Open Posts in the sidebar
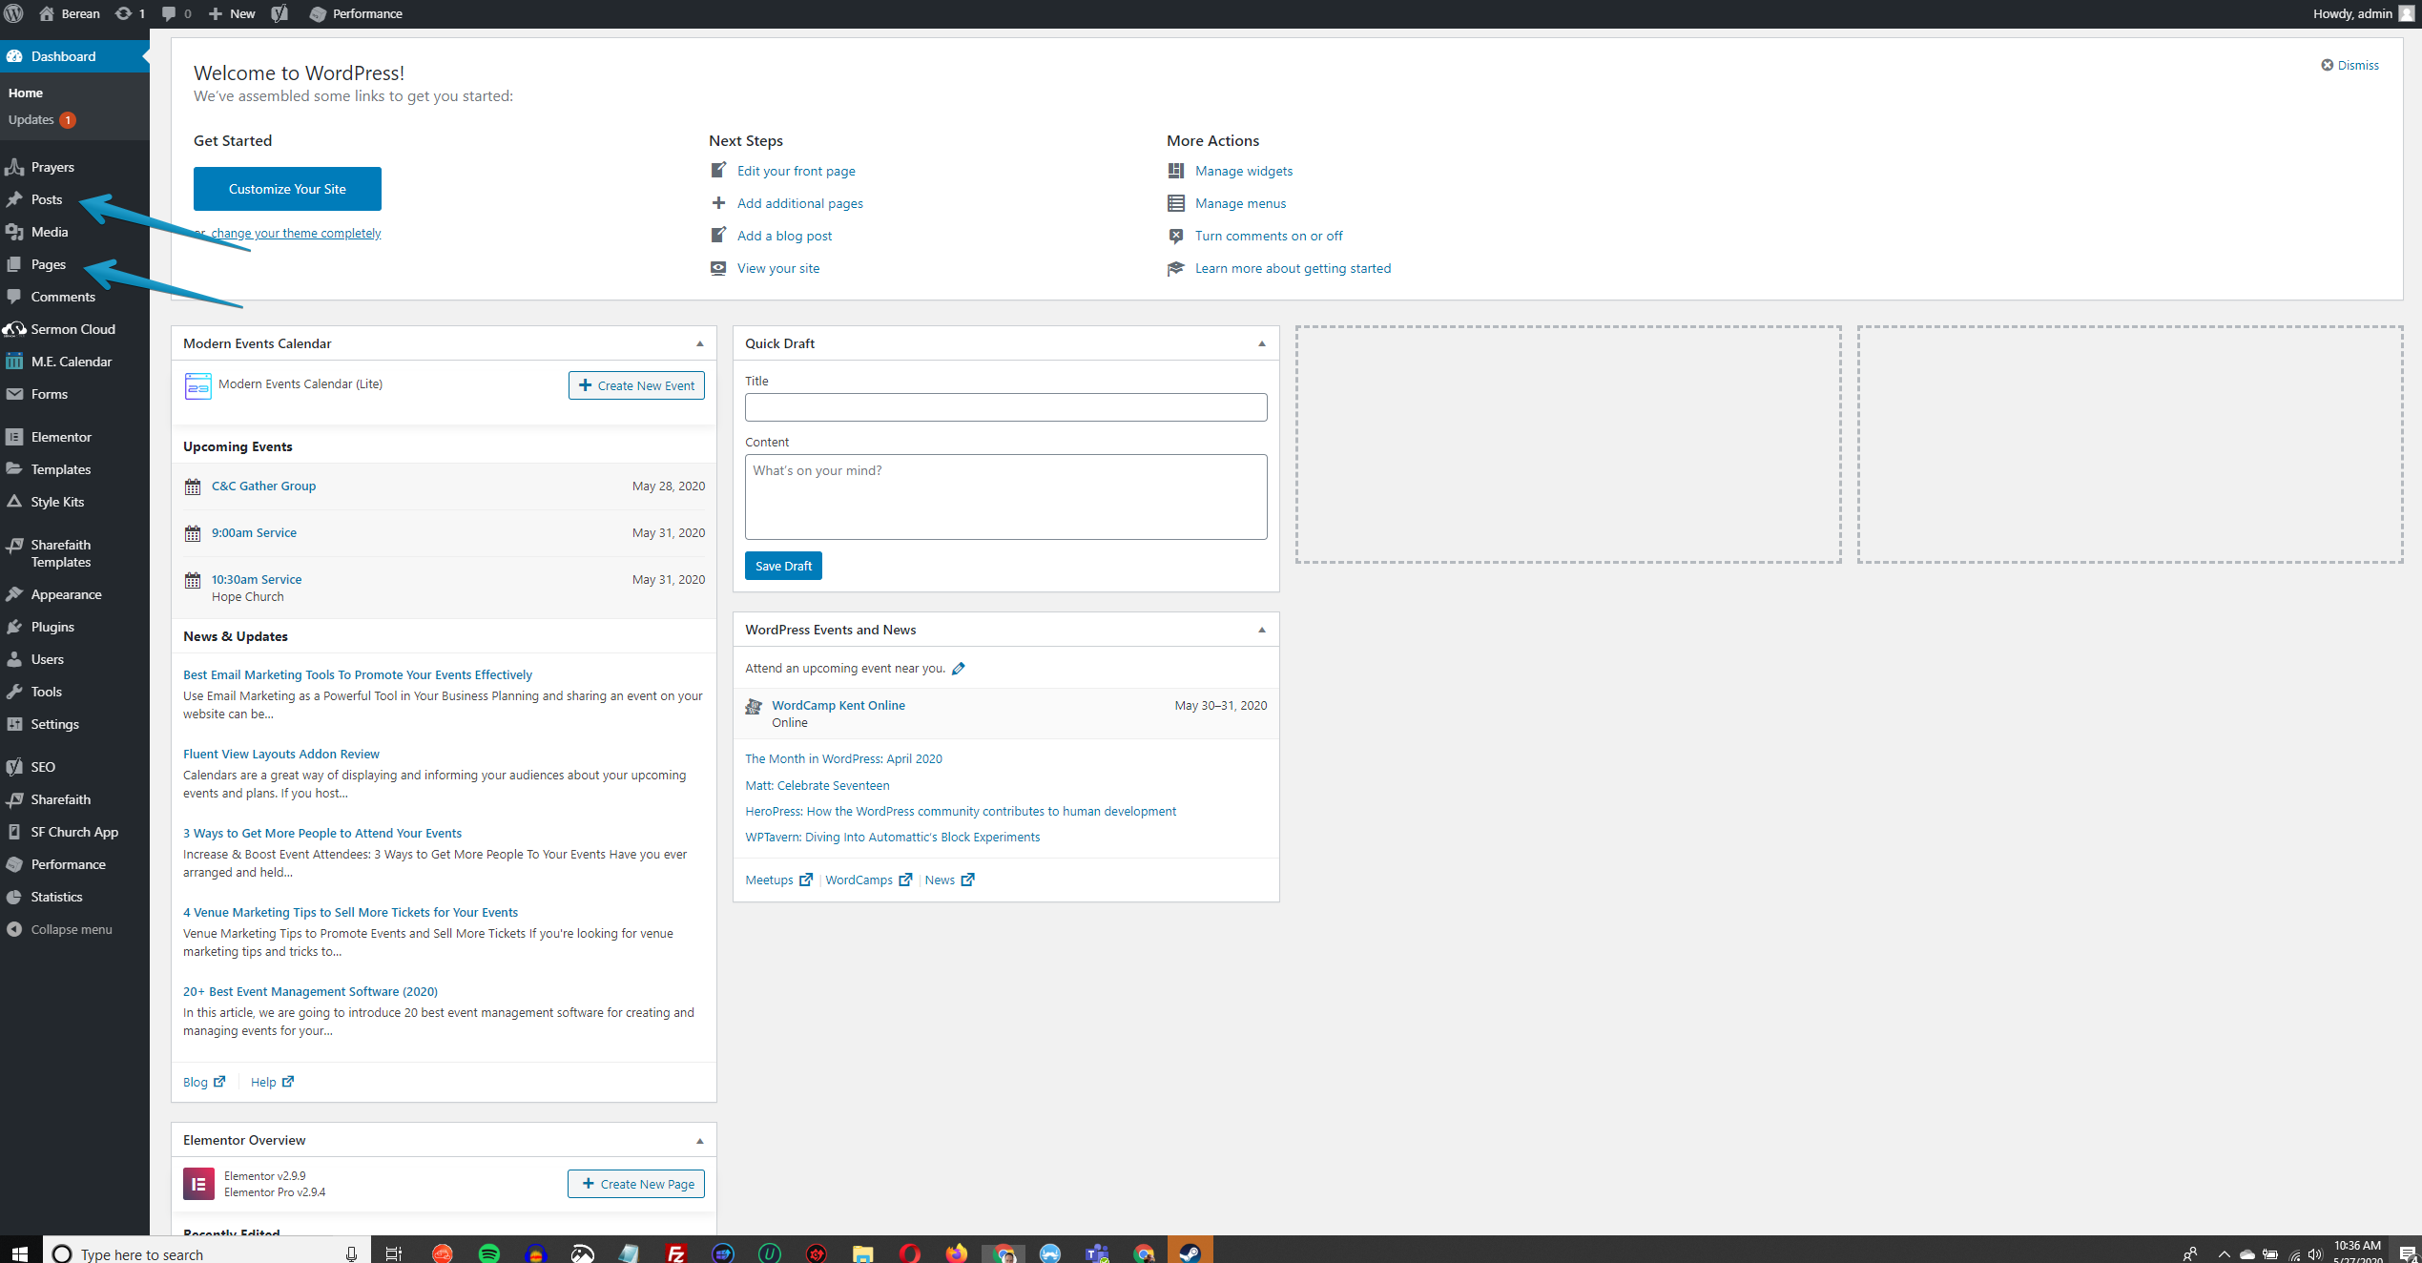Viewport: 2422px width, 1263px height. (x=46, y=199)
